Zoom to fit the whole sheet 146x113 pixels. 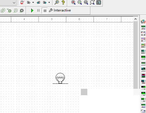[92, 2]
